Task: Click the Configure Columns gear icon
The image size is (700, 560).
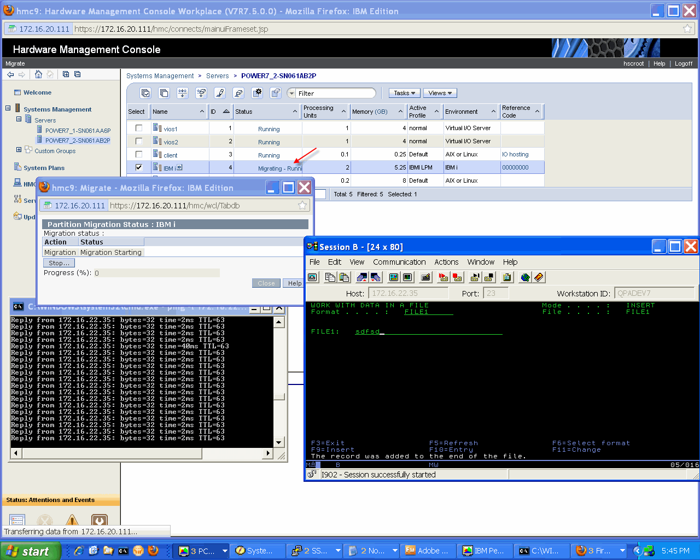Action: (257, 93)
